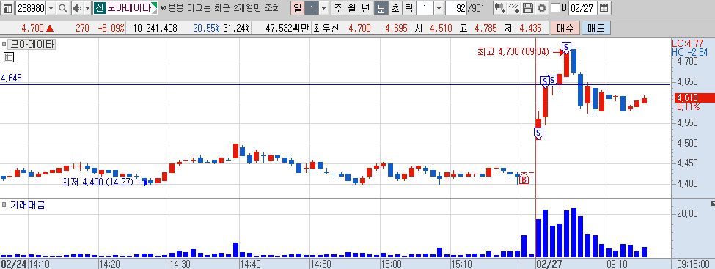Toggle the 모아데이타 legend square marker
Screen dimensions: 715x269
click(x=4, y=45)
